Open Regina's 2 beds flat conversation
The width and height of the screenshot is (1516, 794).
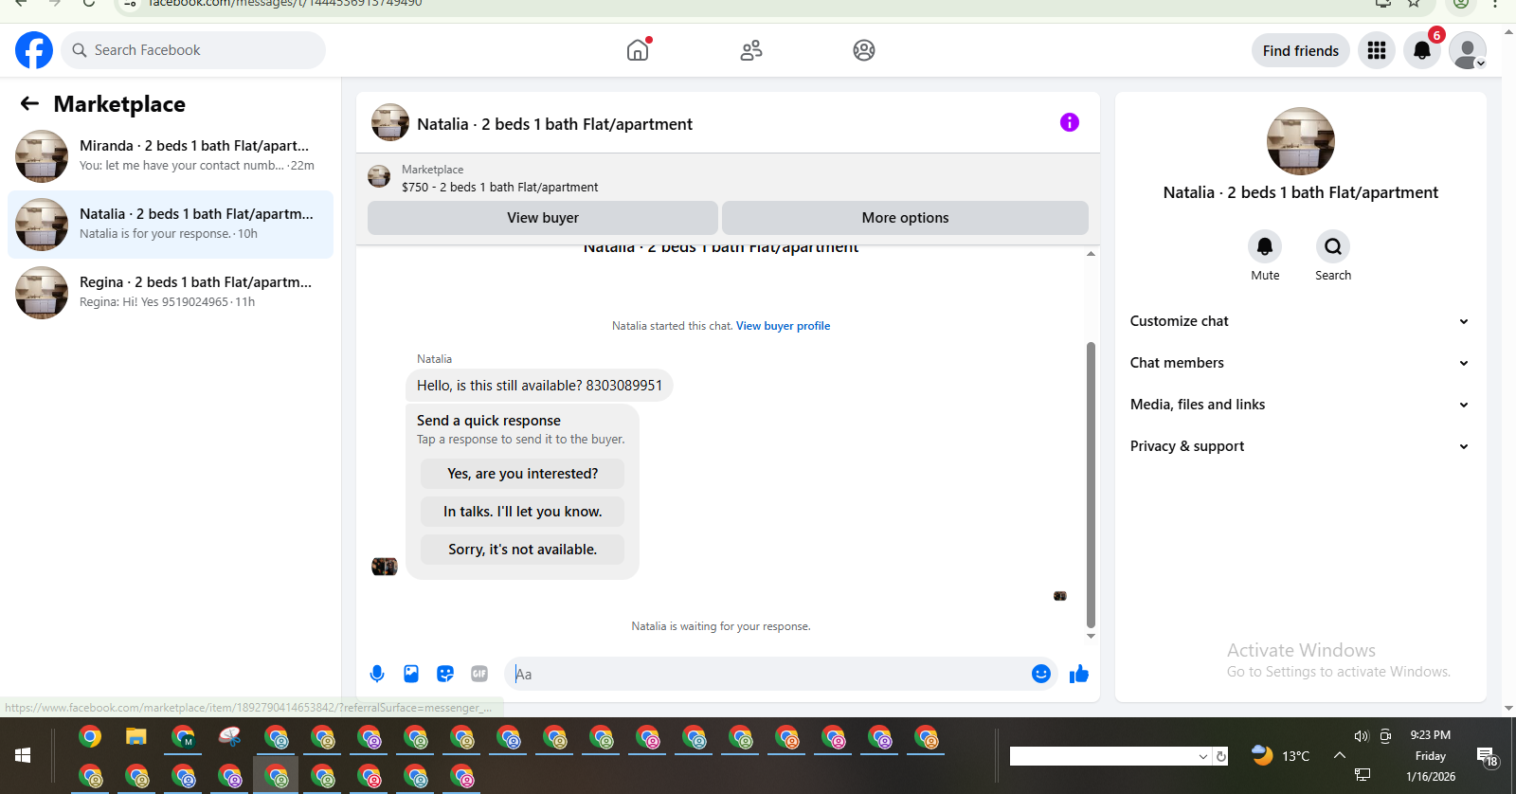tap(171, 293)
